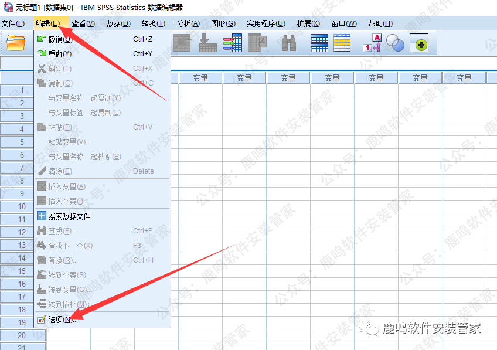Image resolution: width=497 pixels, height=350 pixels.
Task: Select Find Next (查找下一个) entry
Action: point(102,246)
